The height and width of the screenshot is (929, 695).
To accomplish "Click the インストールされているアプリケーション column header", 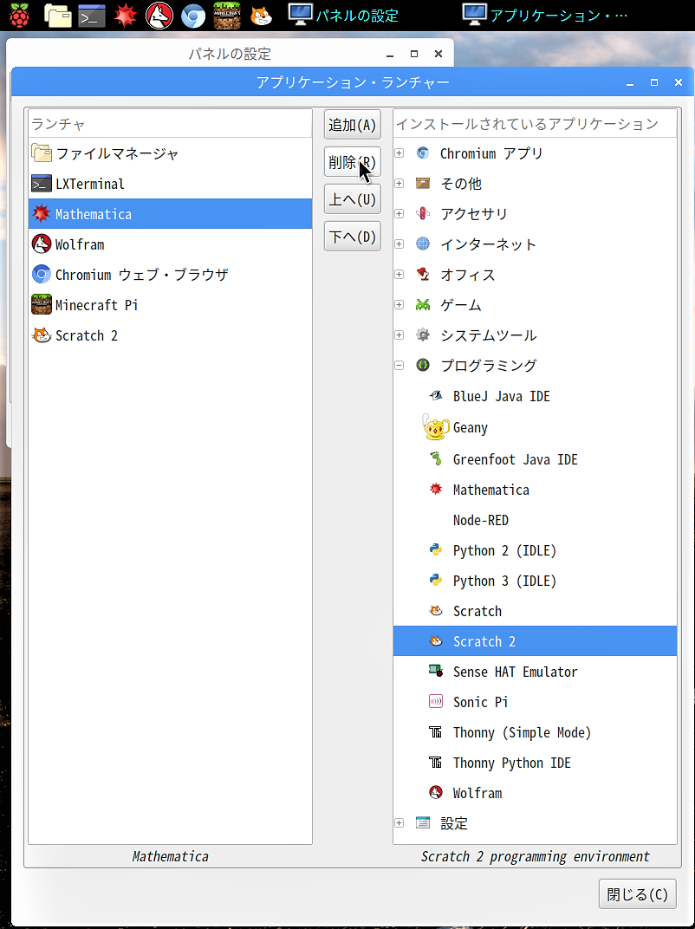I will [535, 124].
